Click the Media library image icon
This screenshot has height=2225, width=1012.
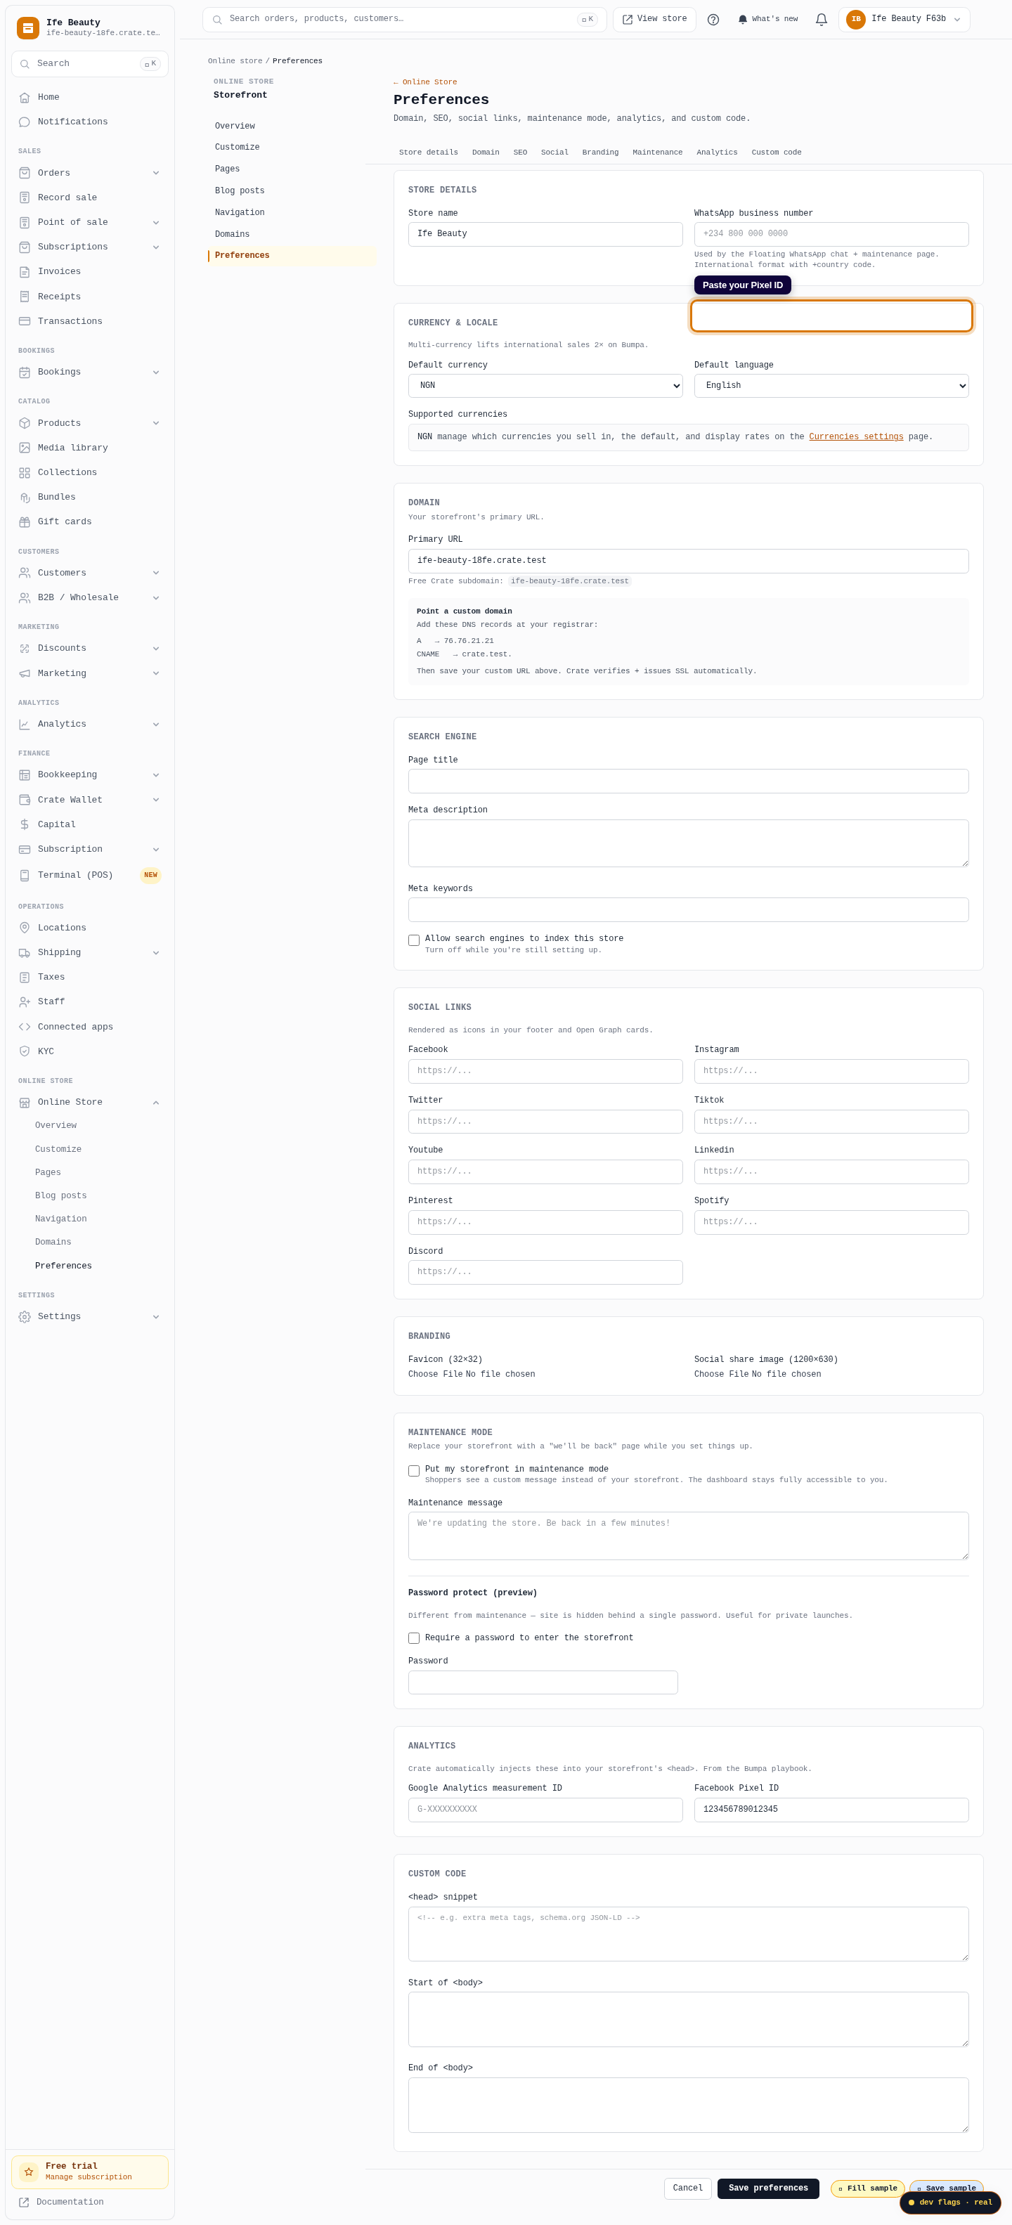point(24,448)
